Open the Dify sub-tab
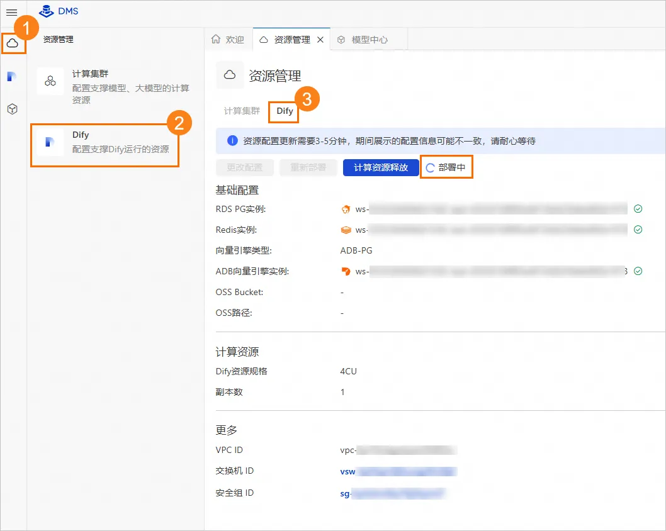 [x=285, y=111]
